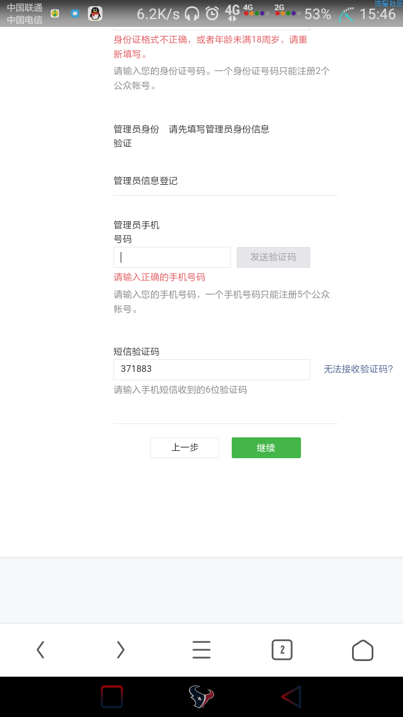Tap the speed gauge icon near clock
Image resolution: width=403 pixels, height=717 pixels.
coord(347,15)
